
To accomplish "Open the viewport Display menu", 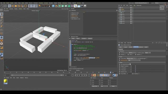I will 16,9.
